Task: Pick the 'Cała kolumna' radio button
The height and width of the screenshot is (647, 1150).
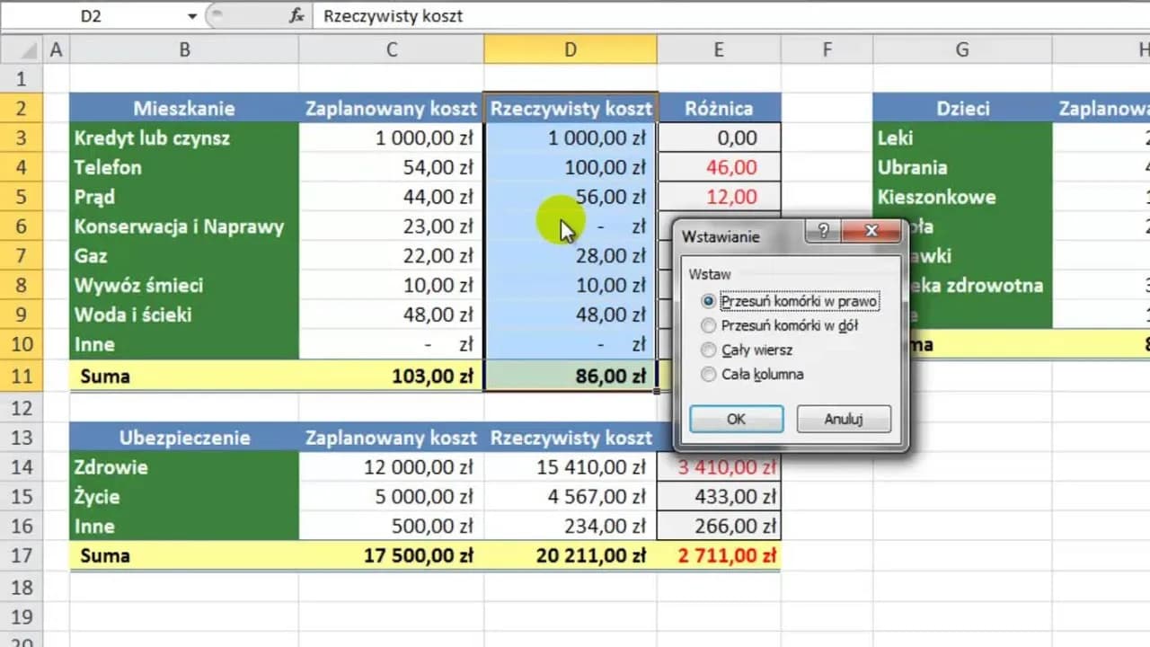Action: [709, 375]
